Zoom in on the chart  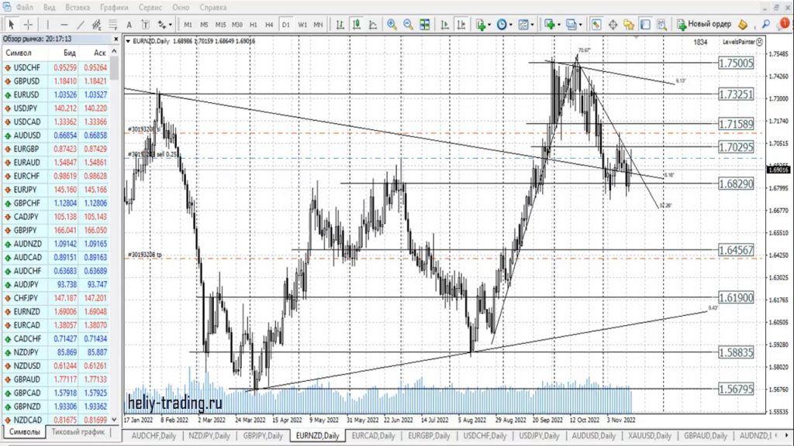coord(392,24)
